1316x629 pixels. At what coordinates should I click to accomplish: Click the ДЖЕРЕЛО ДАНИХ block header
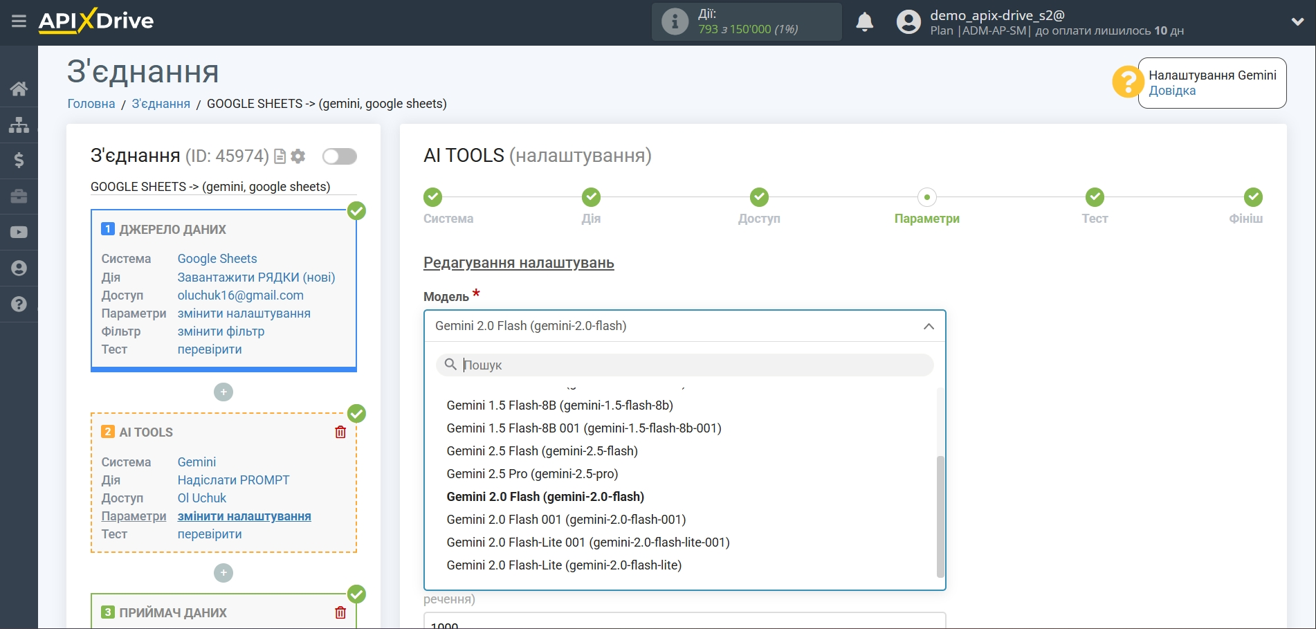172,230
